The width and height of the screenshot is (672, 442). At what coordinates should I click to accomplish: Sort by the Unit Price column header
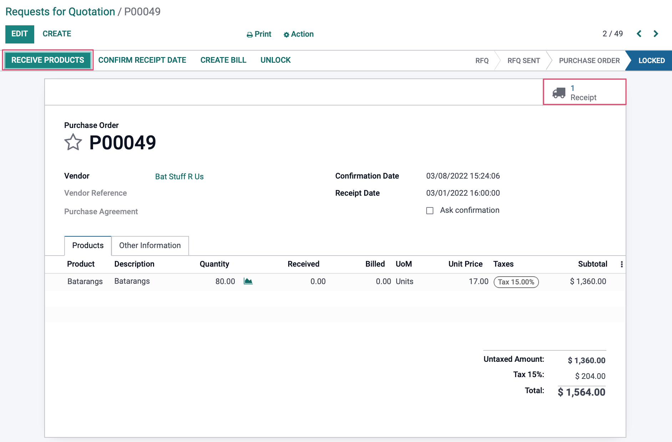(x=465, y=264)
